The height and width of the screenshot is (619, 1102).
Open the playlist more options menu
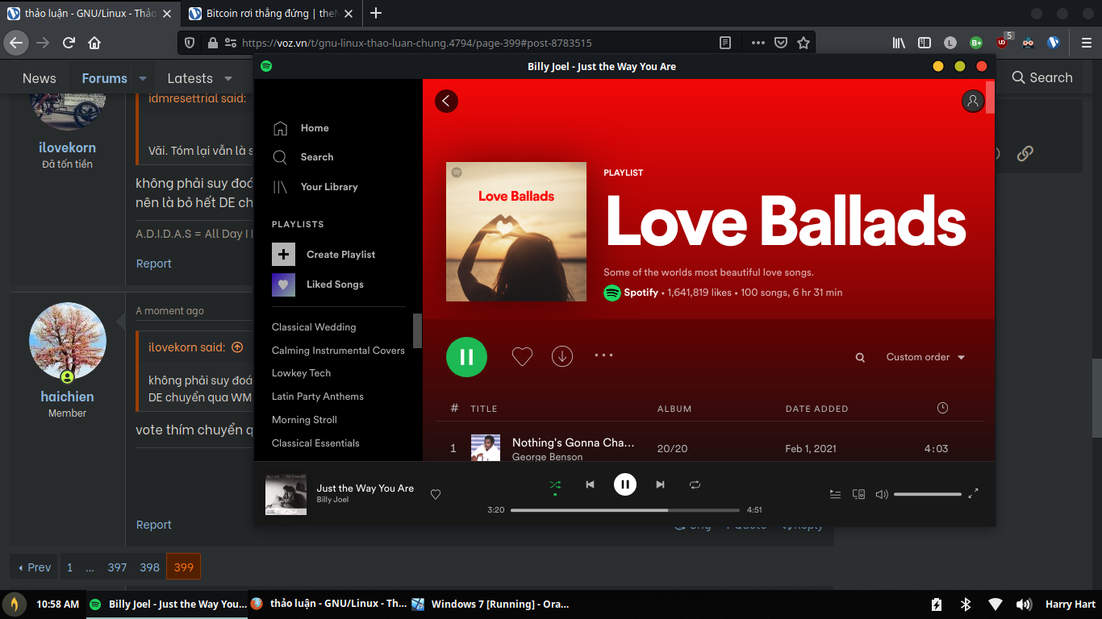(604, 355)
